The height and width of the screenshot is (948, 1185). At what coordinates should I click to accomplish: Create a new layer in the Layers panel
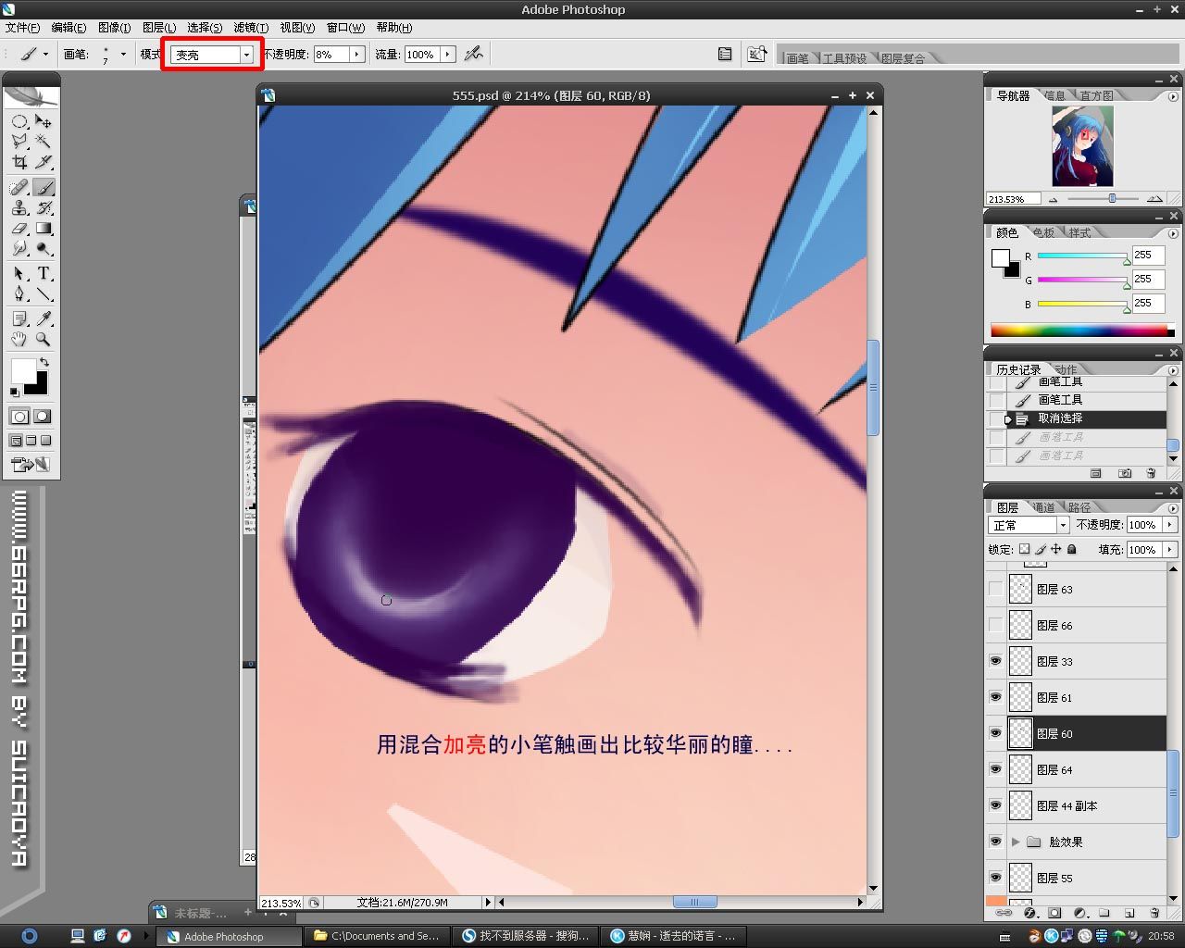click(1129, 913)
